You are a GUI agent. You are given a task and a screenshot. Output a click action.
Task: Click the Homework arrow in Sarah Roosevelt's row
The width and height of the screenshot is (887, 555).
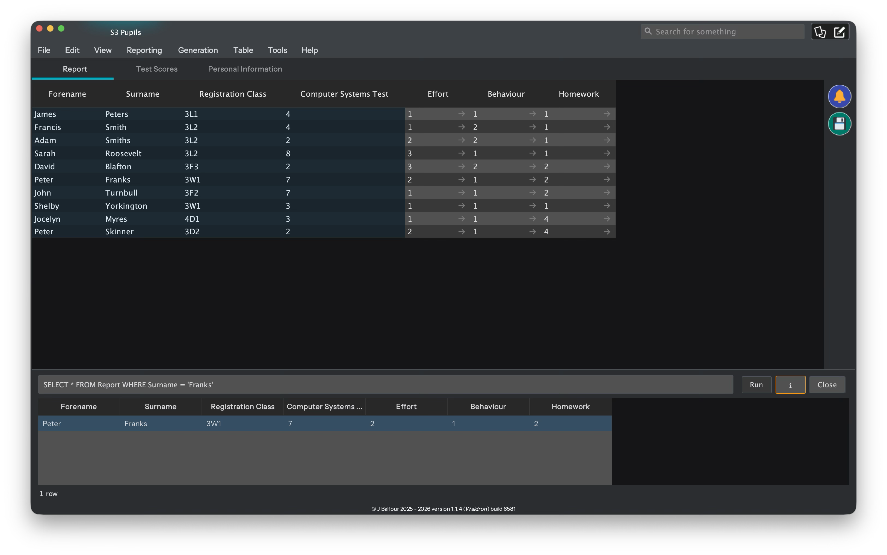click(607, 153)
